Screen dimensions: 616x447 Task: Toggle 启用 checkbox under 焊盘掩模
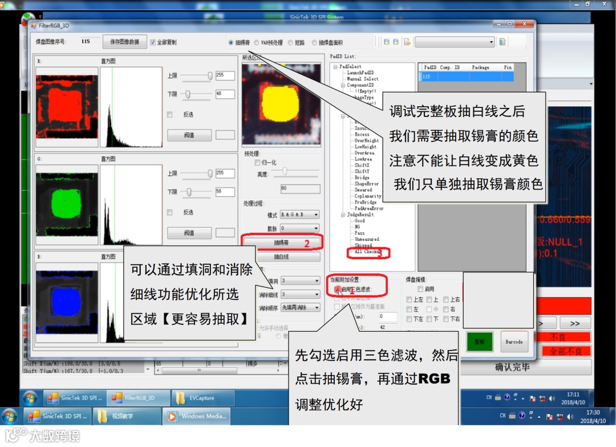[420, 289]
